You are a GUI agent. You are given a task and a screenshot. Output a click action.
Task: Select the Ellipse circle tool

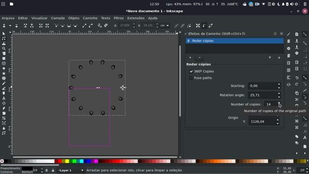pos(4,68)
